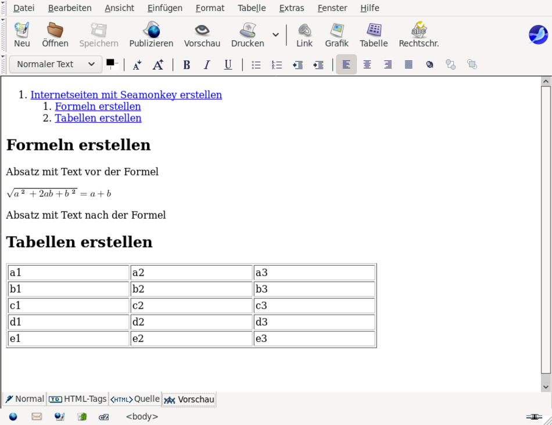Screen dimensions: 552x425
Task: Create a new page with Neu
Action: click(22, 34)
